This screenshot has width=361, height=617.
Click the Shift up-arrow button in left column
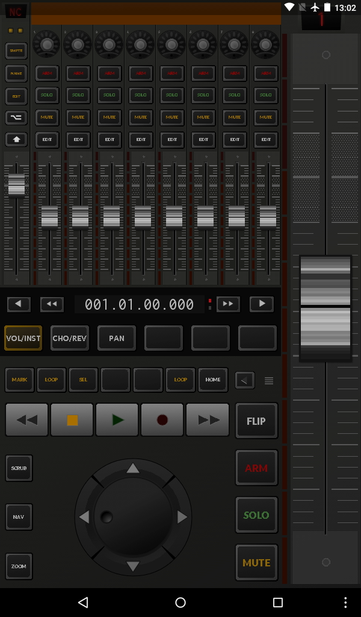(x=16, y=139)
